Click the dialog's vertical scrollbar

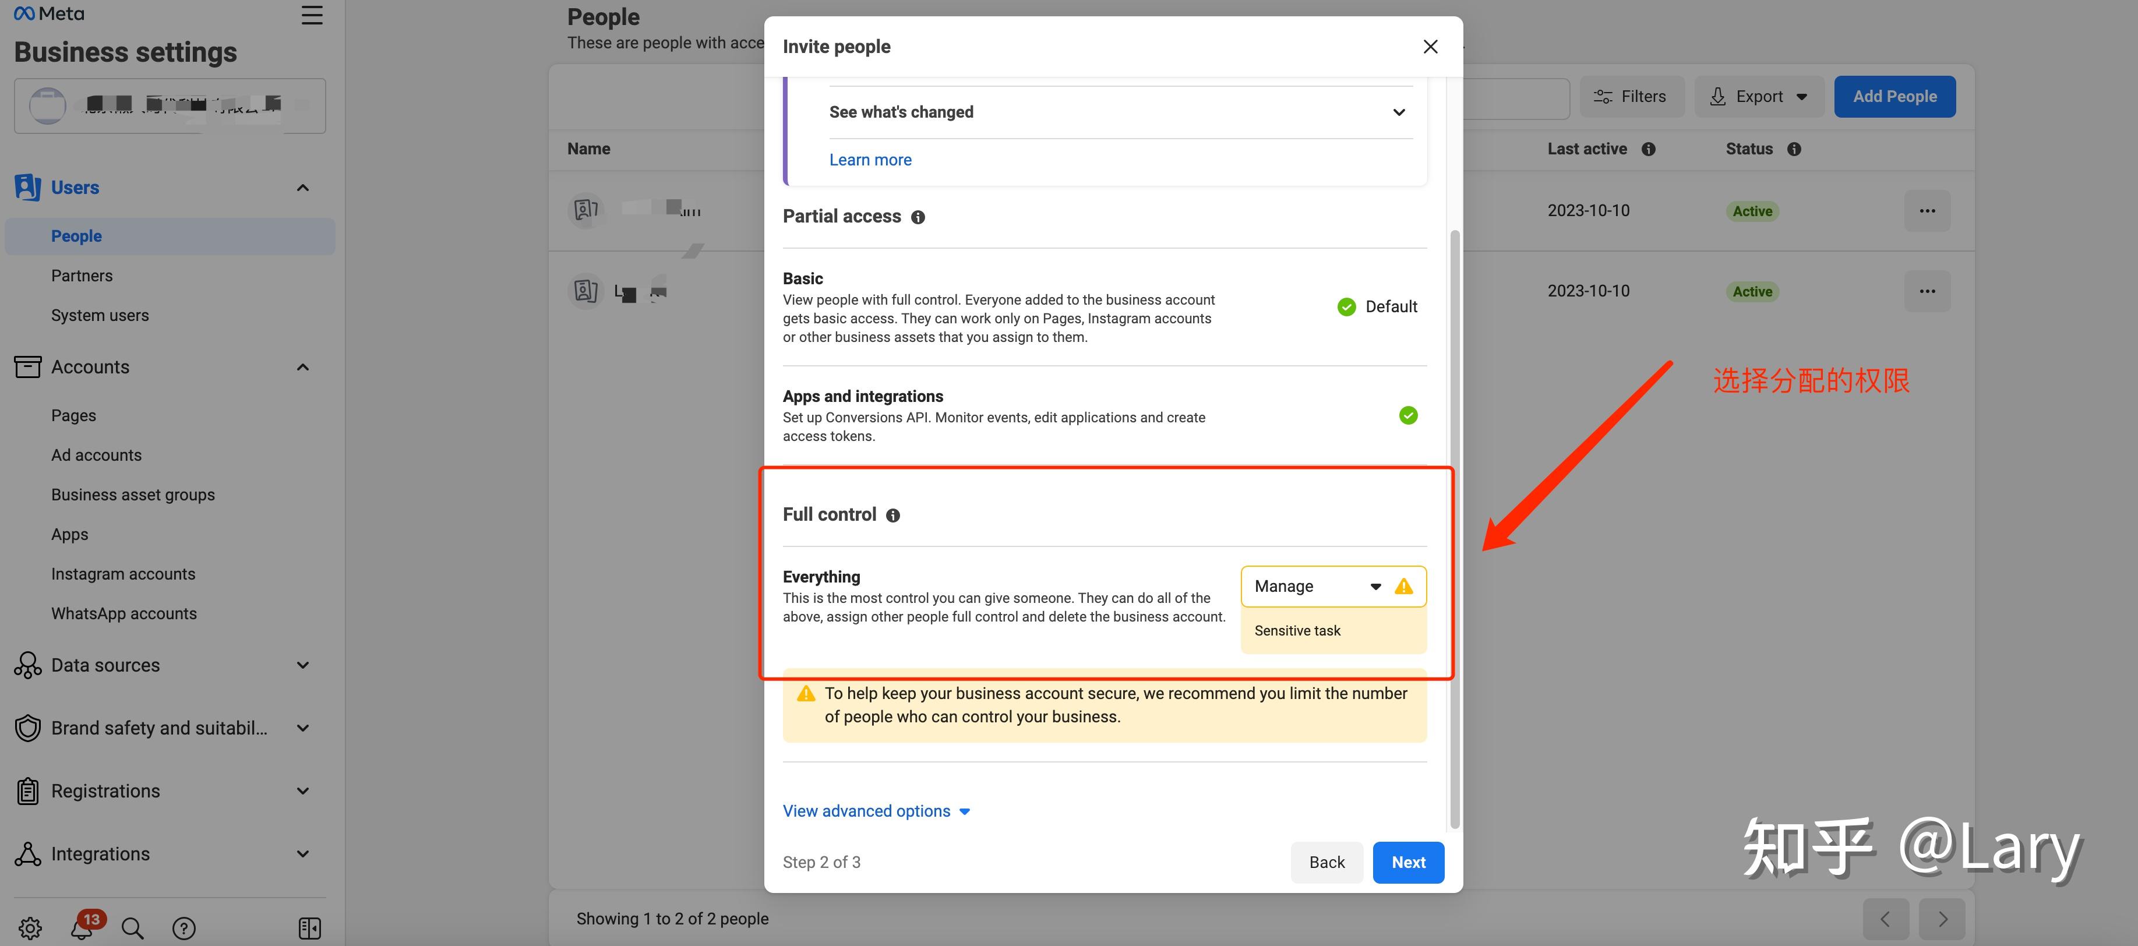pos(1453,531)
